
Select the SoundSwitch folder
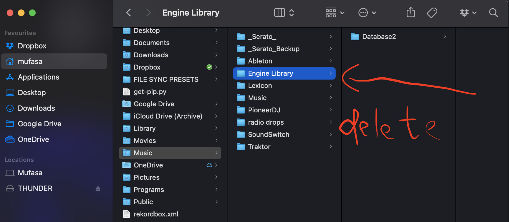284,135
